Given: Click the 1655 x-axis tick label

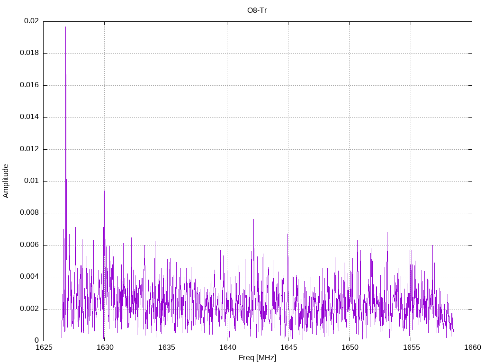Looking at the screenshot, I should pyautogui.click(x=410, y=348).
